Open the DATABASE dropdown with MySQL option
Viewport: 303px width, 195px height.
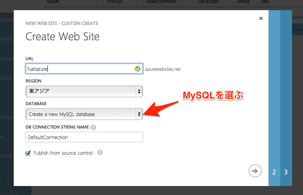point(84,114)
